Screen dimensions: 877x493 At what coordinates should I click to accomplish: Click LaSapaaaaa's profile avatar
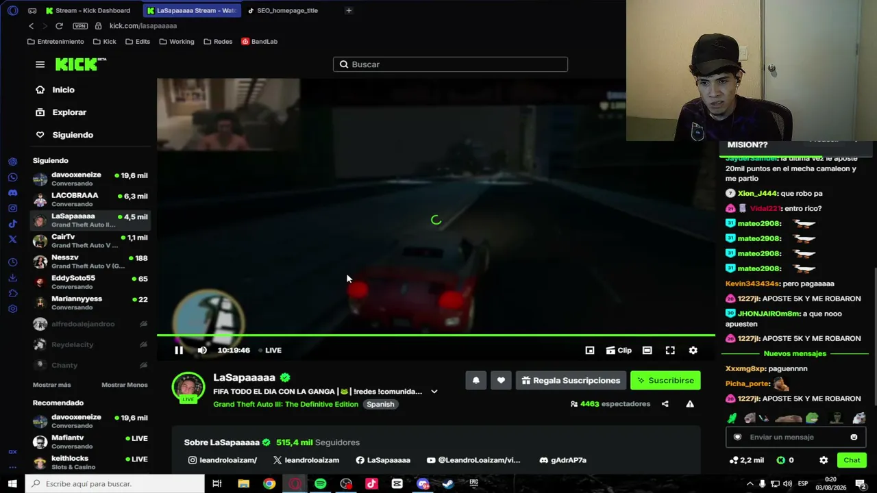click(x=188, y=388)
